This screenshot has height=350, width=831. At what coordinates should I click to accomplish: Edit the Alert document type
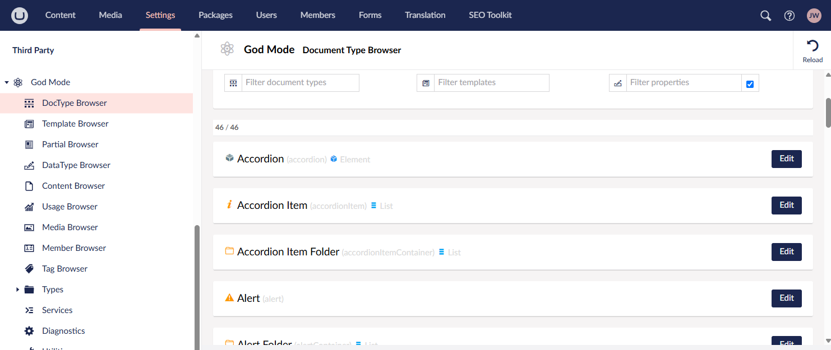(x=786, y=298)
